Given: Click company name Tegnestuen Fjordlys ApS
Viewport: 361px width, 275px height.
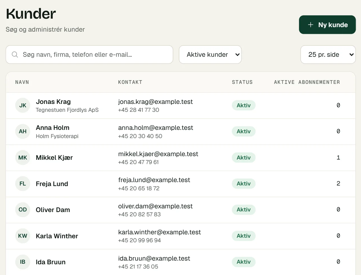Looking at the screenshot, I should coord(67,110).
